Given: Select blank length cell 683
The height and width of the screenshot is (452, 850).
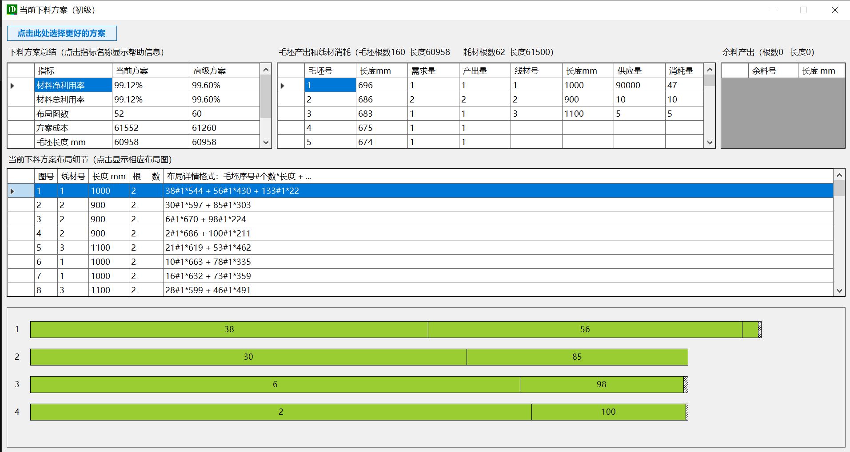Looking at the screenshot, I should tap(382, 114).
